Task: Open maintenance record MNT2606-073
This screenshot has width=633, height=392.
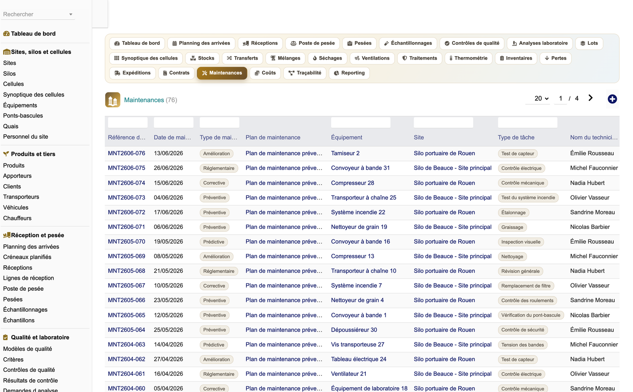Action: point(127,197)
